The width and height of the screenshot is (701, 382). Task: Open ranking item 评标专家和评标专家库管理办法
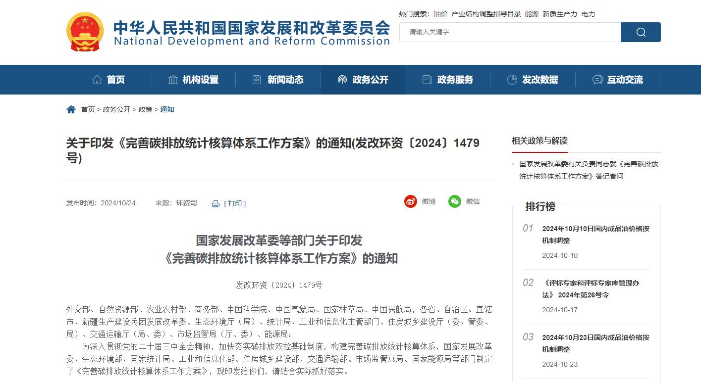[591, 289]
